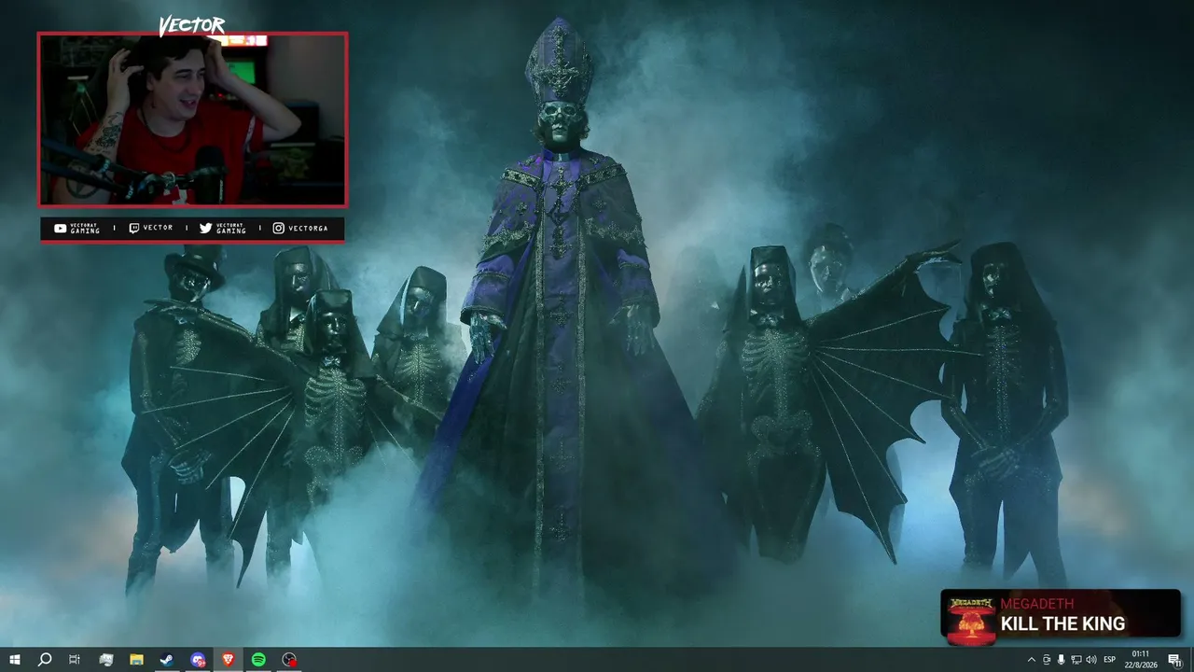Click the 'VECTORGA' Instagram handle
This screenshot has height=672, width=1194.
(308, 229)
